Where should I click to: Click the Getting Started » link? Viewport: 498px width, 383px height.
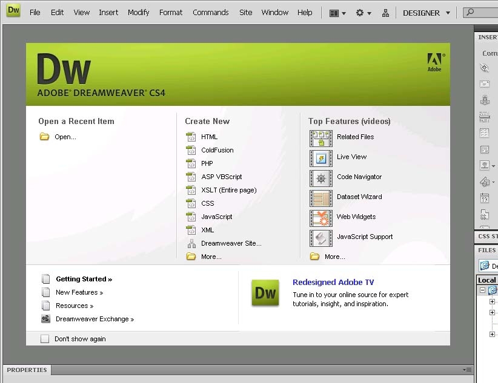click(84, 279)
